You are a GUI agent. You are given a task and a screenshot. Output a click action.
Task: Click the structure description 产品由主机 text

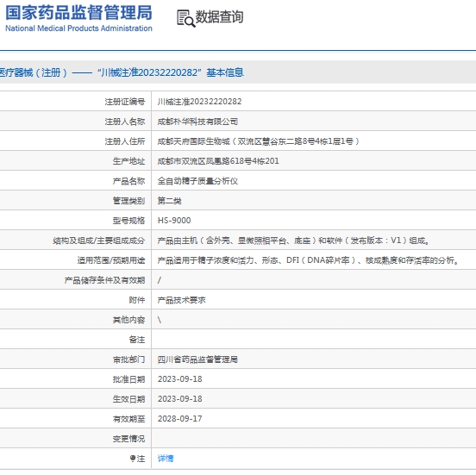coord(293,241)
